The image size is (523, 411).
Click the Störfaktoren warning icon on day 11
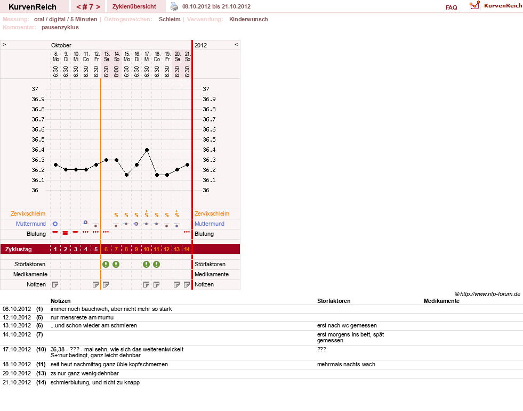coord(156,265)
